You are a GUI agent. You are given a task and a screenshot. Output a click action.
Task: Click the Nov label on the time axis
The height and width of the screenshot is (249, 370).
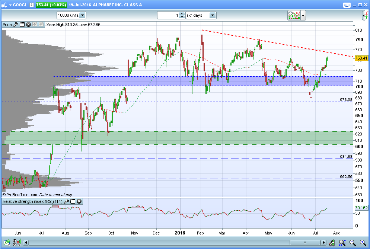click(134, 233)
